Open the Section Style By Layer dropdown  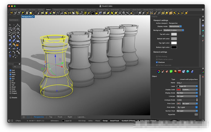coord(187,111)
